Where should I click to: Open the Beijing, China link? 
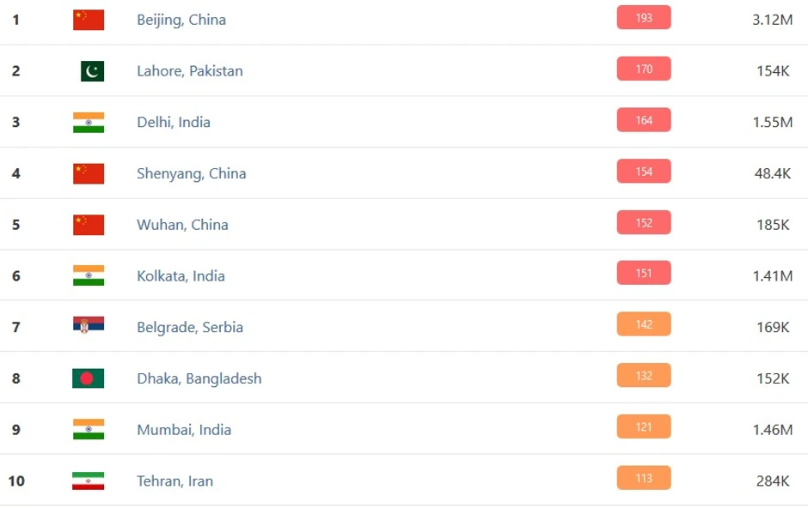[181, 20]
